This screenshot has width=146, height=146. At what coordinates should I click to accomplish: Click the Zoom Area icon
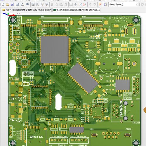click(37, 4)
